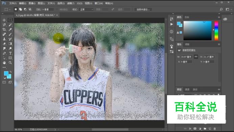Swap foreground and background colors
Viewport: 234px width, 132px height.
coord(10,72)
